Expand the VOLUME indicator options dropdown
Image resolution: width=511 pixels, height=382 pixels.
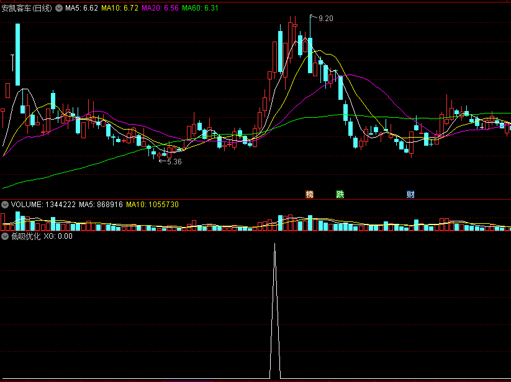click(5, 205)
